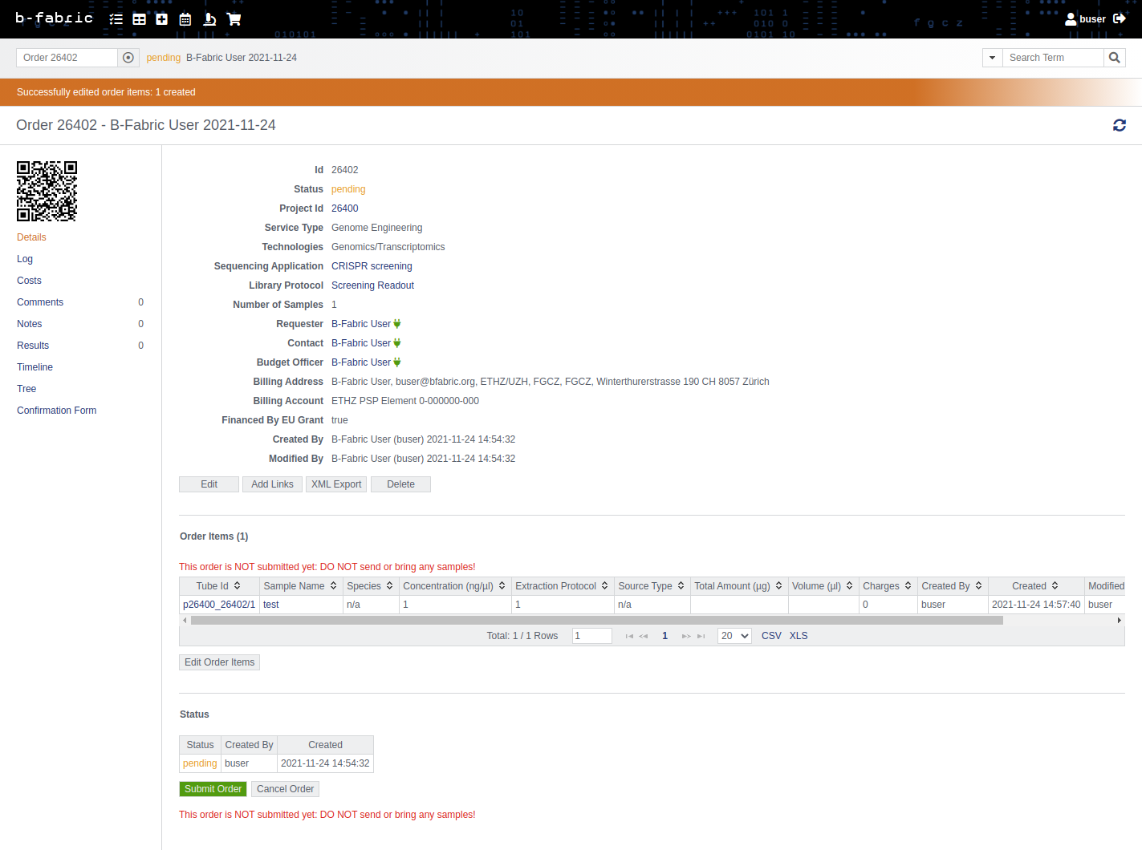Toggle sort on the Tube Id column
This screenshot has width=1142, height=850.
click(x=238, y=586)
